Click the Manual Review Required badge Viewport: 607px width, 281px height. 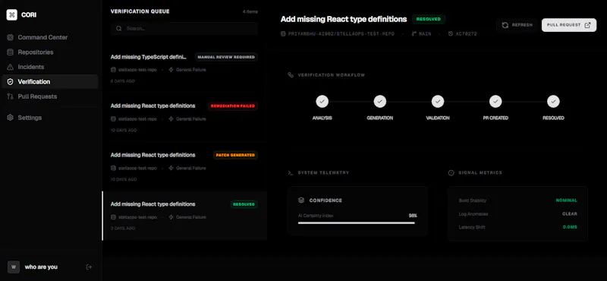pyautogui.click(x=226, y=57)
